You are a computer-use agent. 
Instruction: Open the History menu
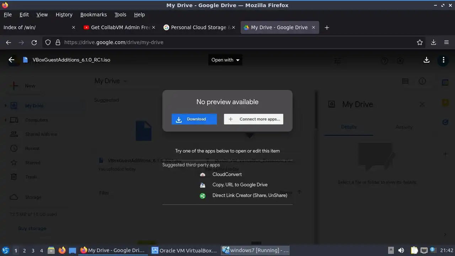point(64,15)
